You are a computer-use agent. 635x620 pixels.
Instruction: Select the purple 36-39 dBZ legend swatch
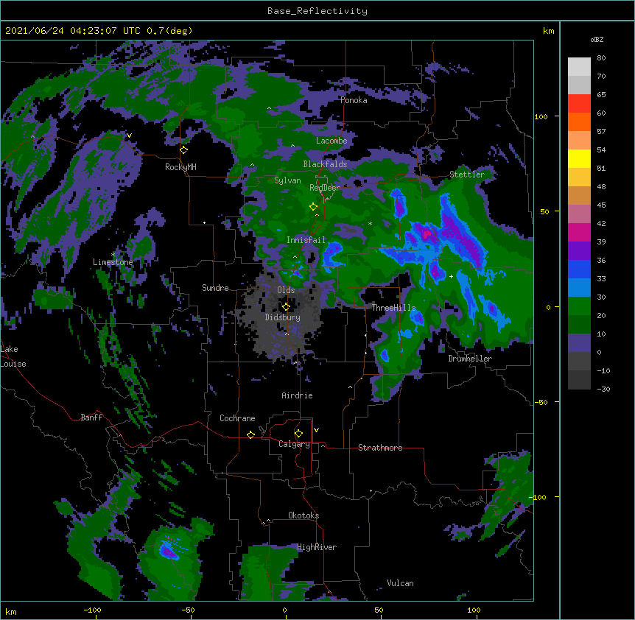[x=579, y=251]
